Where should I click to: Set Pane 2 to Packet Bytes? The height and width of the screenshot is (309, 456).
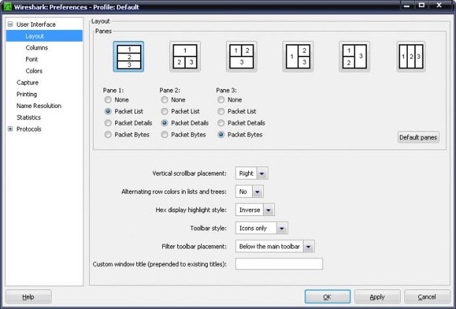tap(164, 135)
